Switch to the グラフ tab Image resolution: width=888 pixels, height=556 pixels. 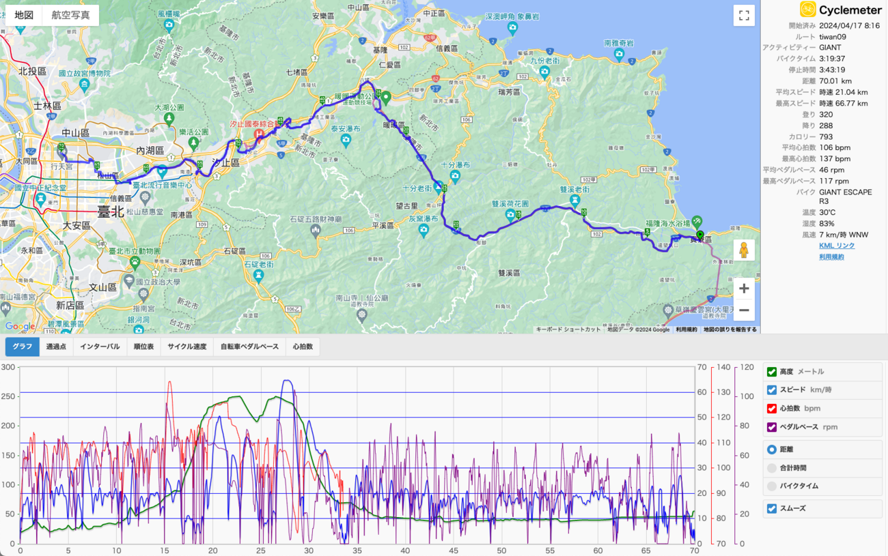[x=23, y=347]
